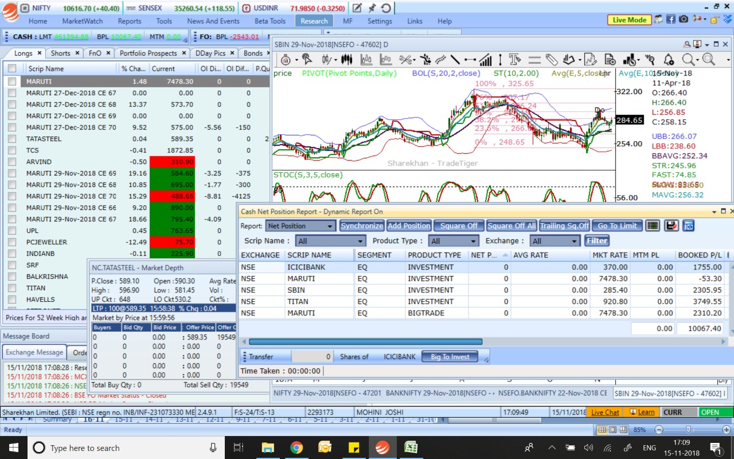Image resolution: width=734 pixels, height=459 pixels.
Task: Select the cursor pointer tool in chart toolbar
Action: click(x=307, y=59)
